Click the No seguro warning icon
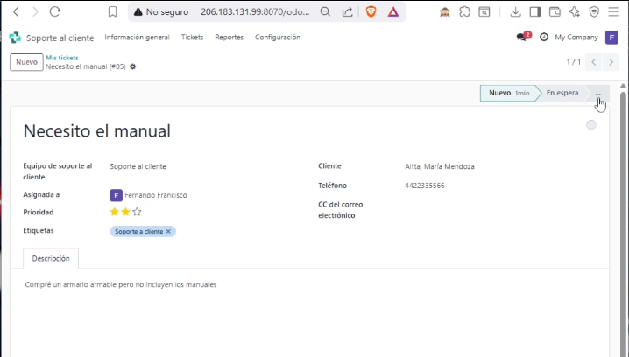This screenshot has width=629, height=357. click(138, 12)
